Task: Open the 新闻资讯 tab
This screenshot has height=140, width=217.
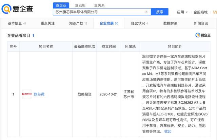Action: coord(201,23)
